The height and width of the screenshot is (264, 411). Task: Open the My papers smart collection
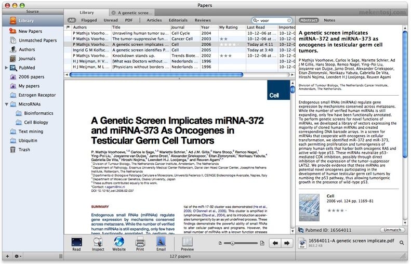click(x=29, y=86)
